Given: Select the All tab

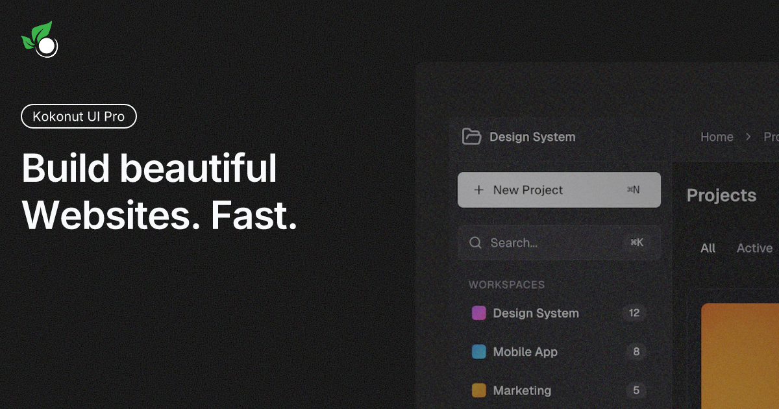Looking at the screenshot, I should coord(708,248).
